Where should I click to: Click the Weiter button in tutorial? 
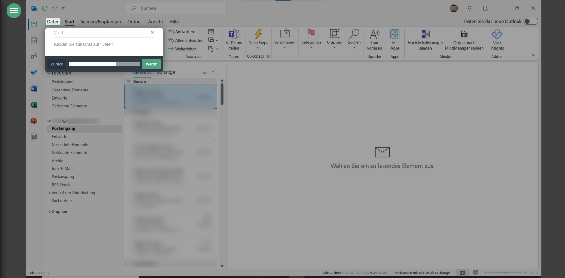click(x=151, y=64)
